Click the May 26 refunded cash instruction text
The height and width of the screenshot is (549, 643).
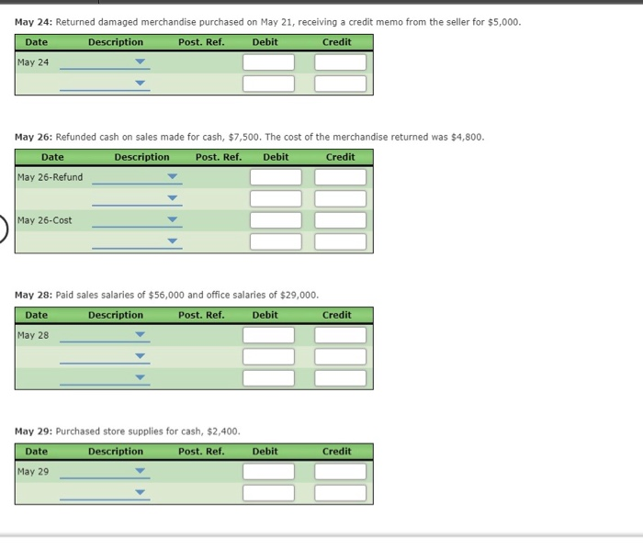[249, 137]
